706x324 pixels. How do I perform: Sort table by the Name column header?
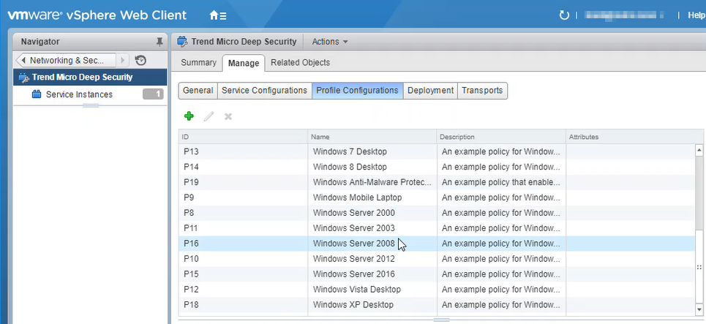click(371, 137)
